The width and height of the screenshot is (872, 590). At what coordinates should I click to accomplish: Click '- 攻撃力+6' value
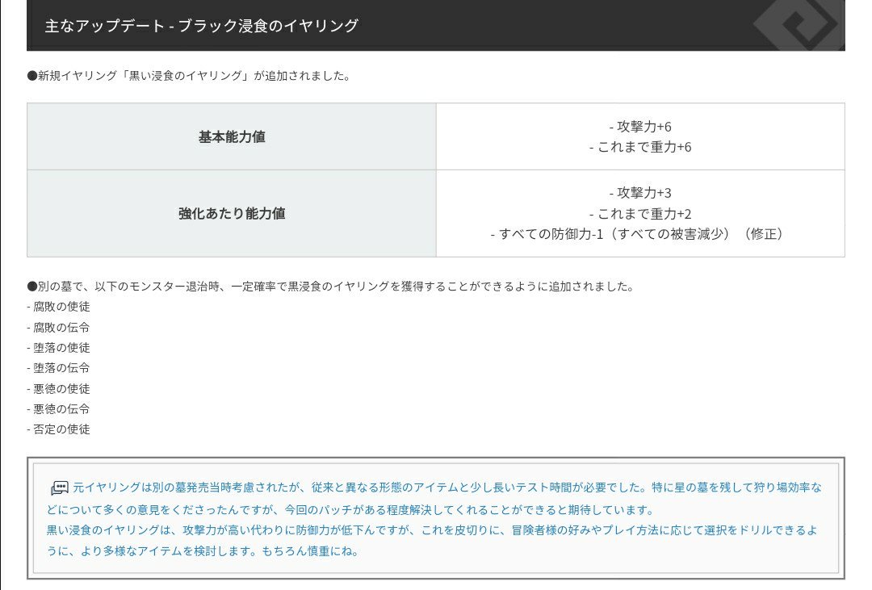tap(640, 127)
